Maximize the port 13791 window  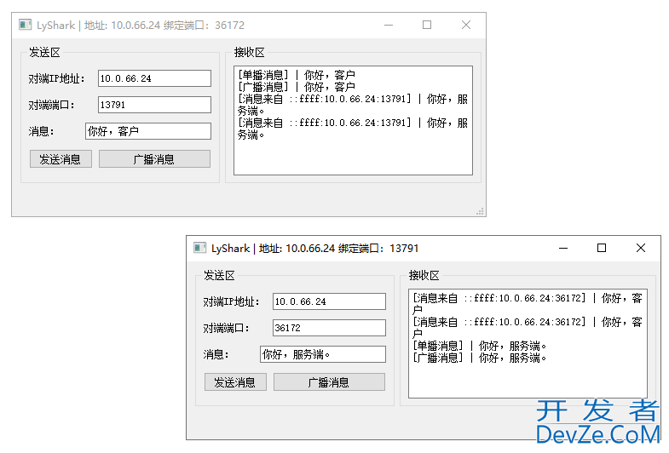tap(602, 248)
